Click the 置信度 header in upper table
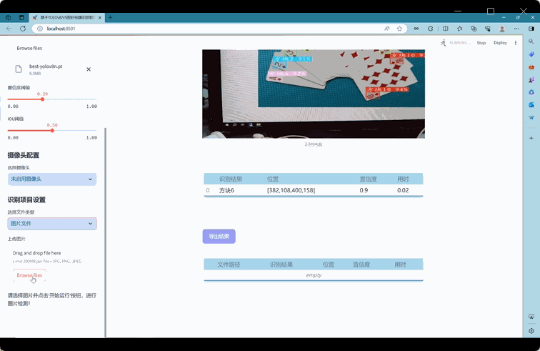540x351 pixels. pos(368,179)
